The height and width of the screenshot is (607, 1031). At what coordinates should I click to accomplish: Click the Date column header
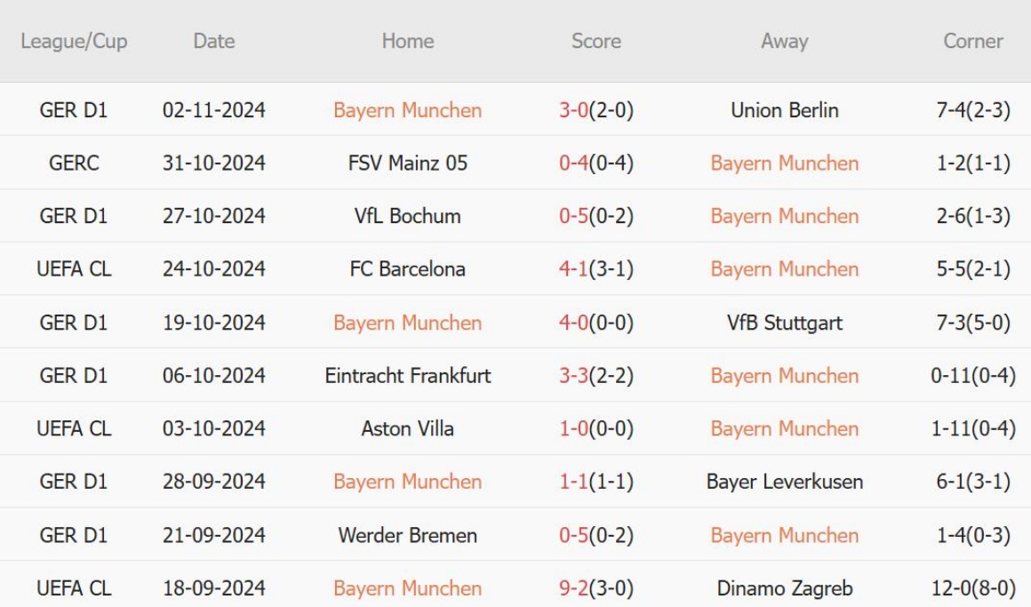point(213,41)
